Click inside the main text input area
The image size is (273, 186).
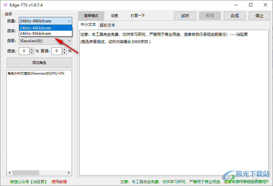coord(174,103)
